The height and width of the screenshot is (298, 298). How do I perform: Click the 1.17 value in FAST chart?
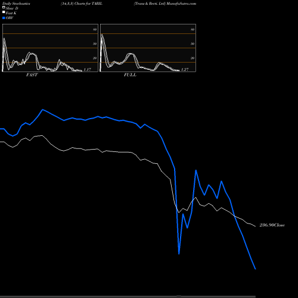(x=87, y=69)
